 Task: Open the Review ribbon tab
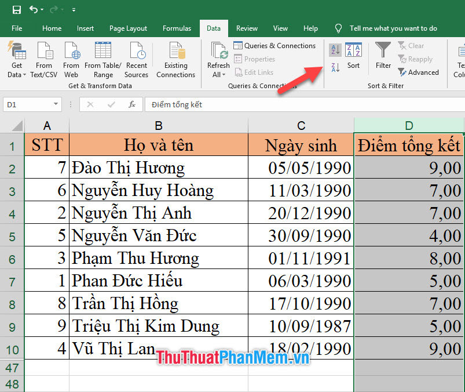coord(247,28)
